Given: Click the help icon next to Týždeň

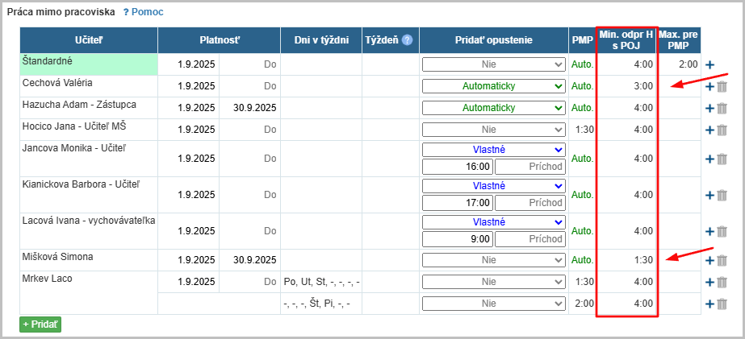Looking at the screenshot, I should pos(407,39).
